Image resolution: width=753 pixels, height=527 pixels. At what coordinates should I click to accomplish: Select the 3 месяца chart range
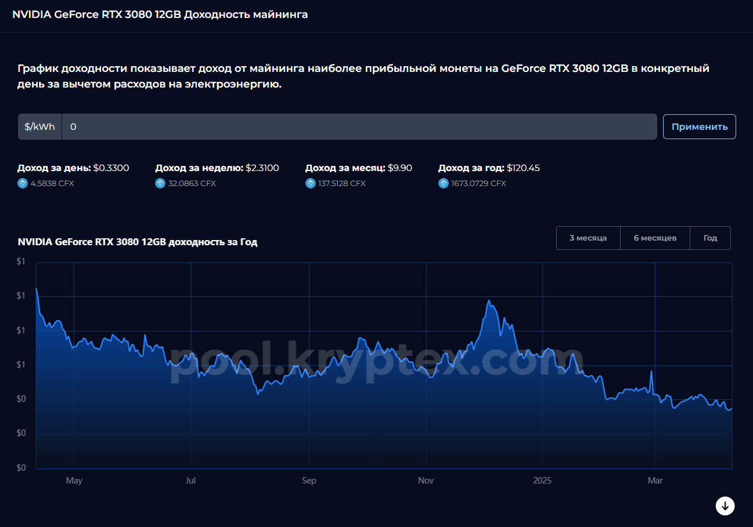click(x=588, y=238)
